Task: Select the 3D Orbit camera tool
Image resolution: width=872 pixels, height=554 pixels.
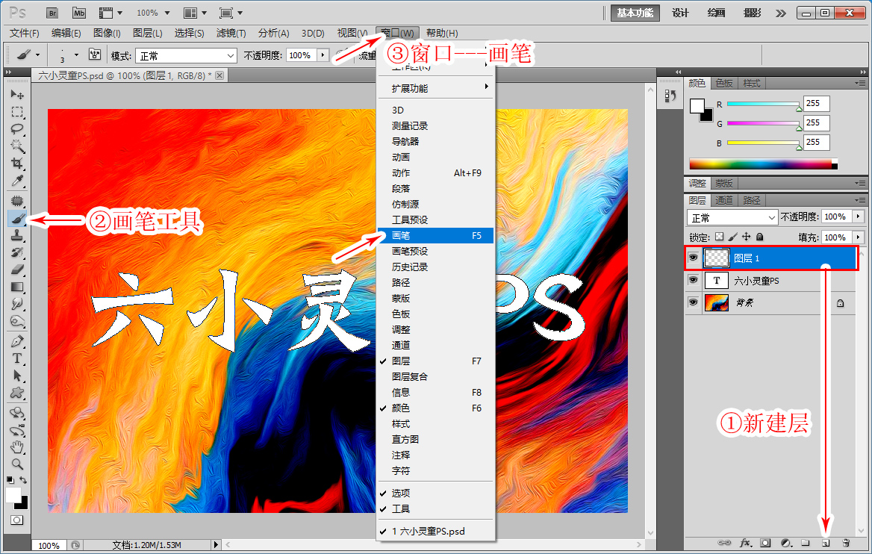Action: (x=17, y=430)
